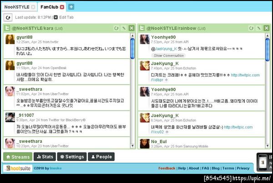Image resolution: width=273 pixels, height=183 pixels.
Task: Open the Privacy link in footer
Action: (243, 168)
